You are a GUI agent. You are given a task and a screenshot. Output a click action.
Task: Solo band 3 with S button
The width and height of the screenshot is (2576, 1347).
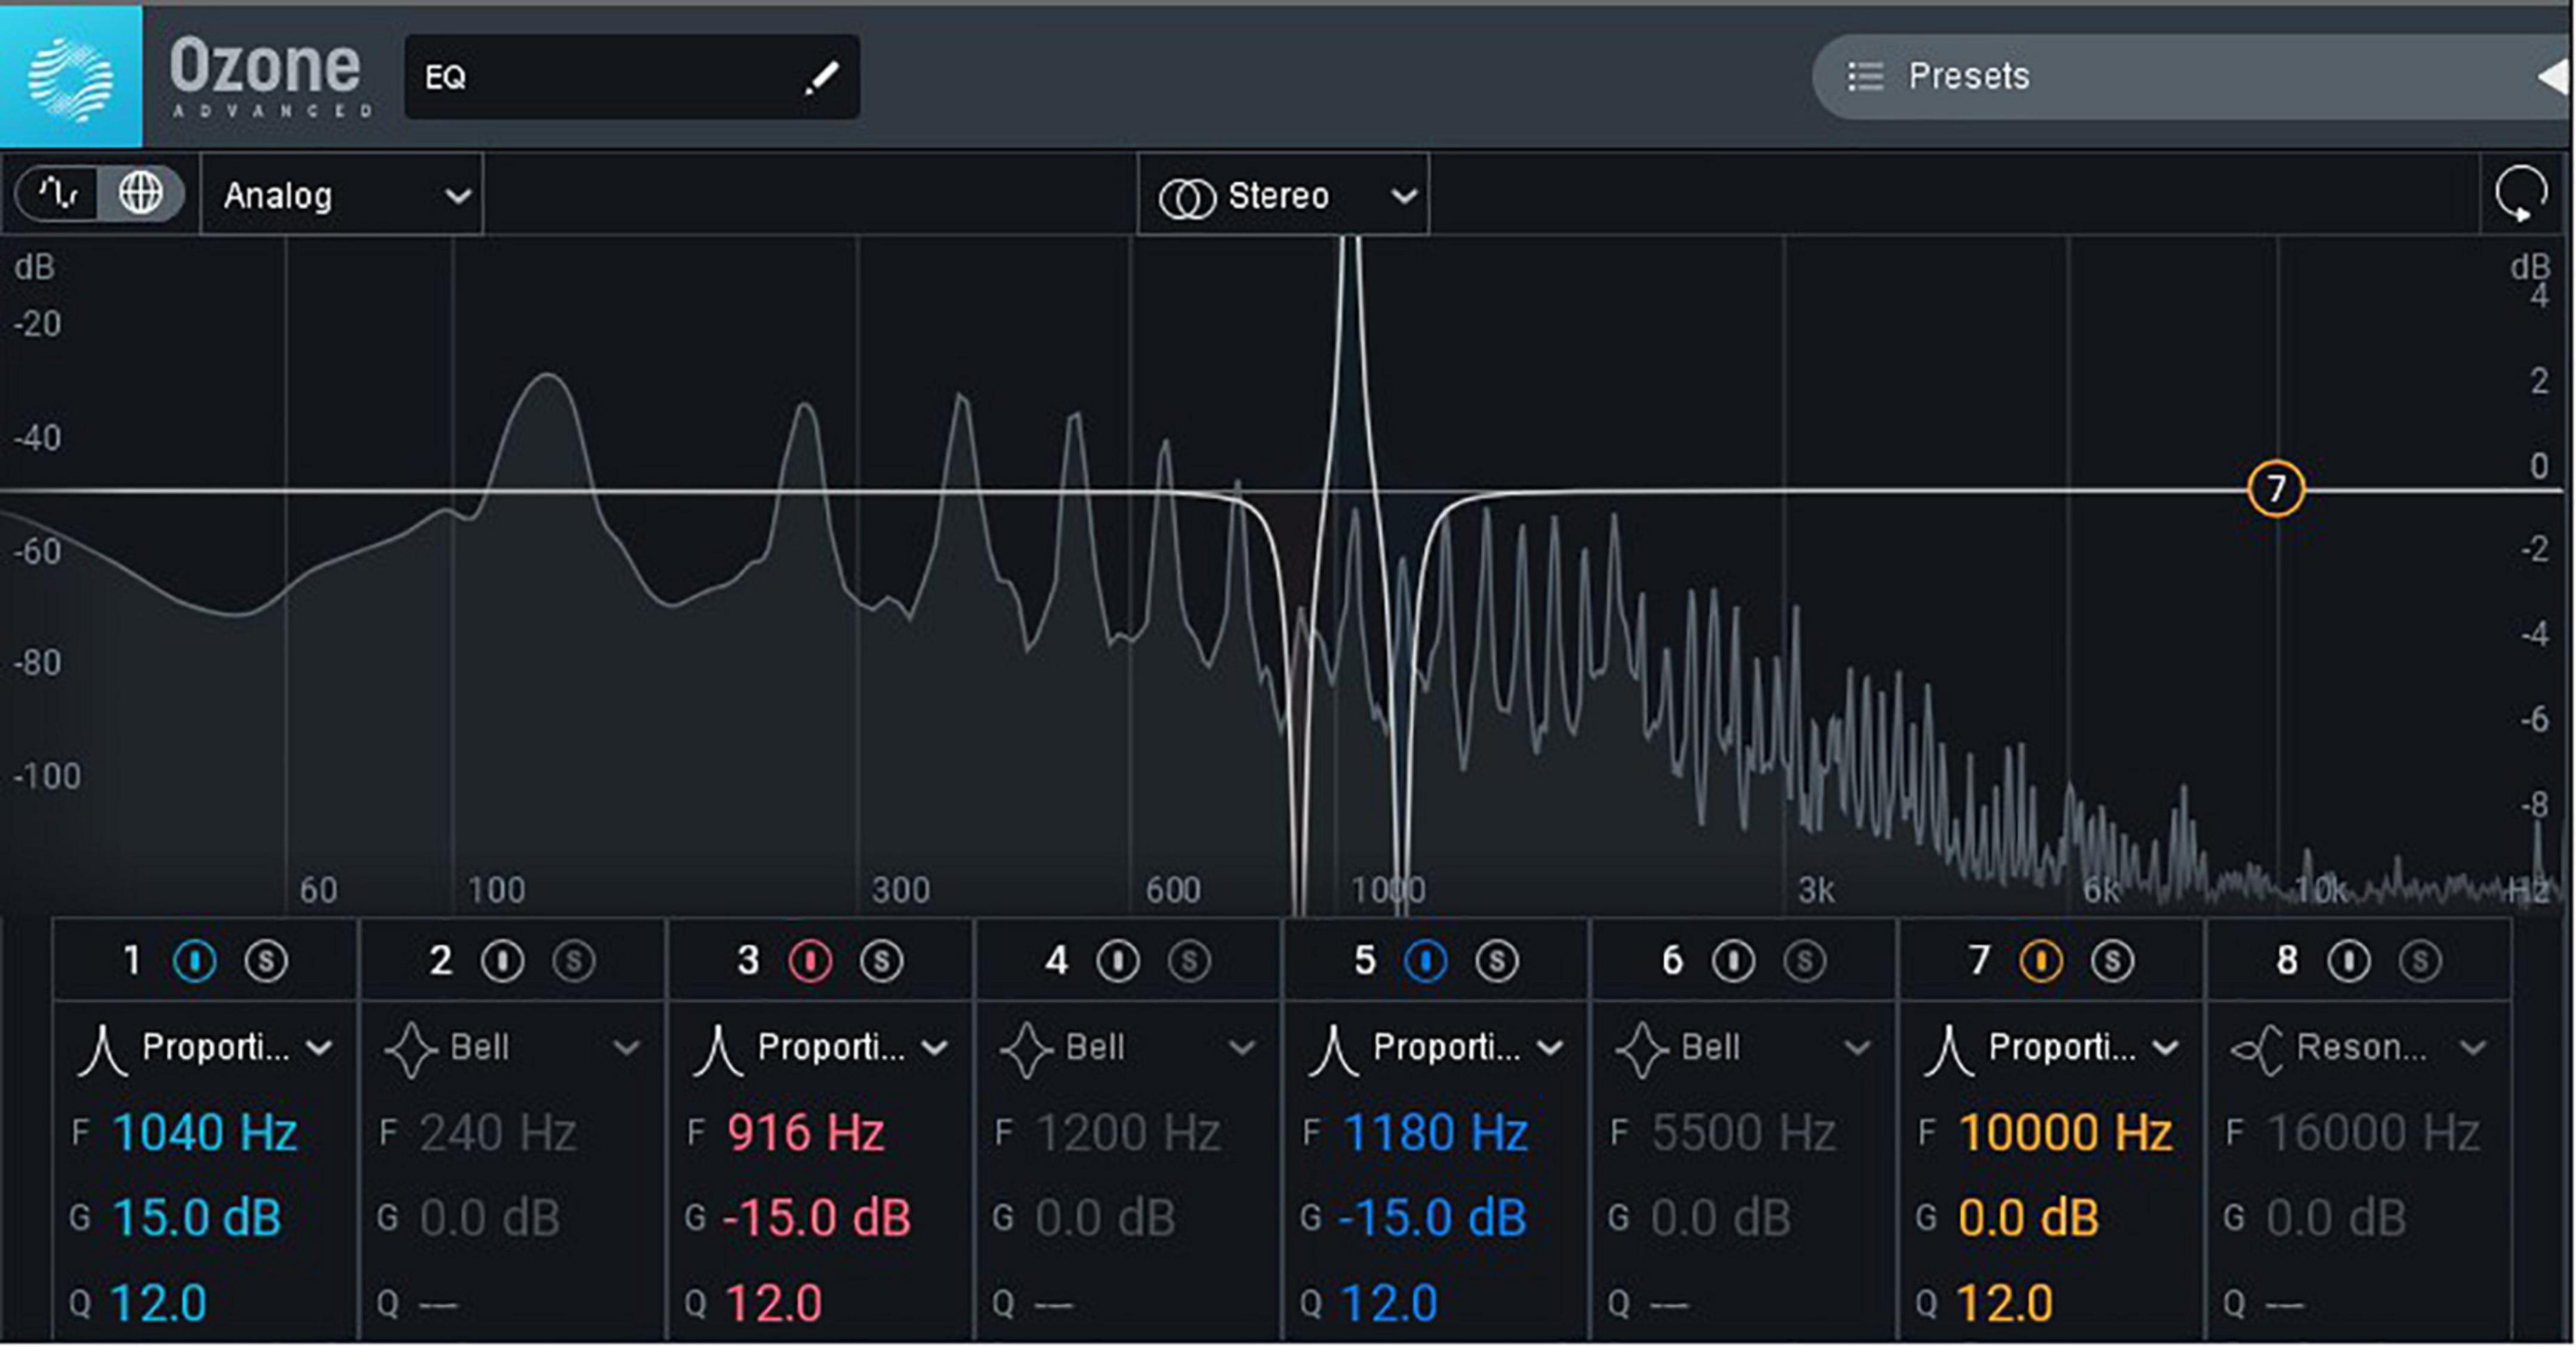tap(882, 961)
